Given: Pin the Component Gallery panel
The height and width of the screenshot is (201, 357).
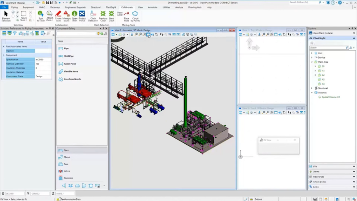Looking at the screenshot, I should click(103, 28).
